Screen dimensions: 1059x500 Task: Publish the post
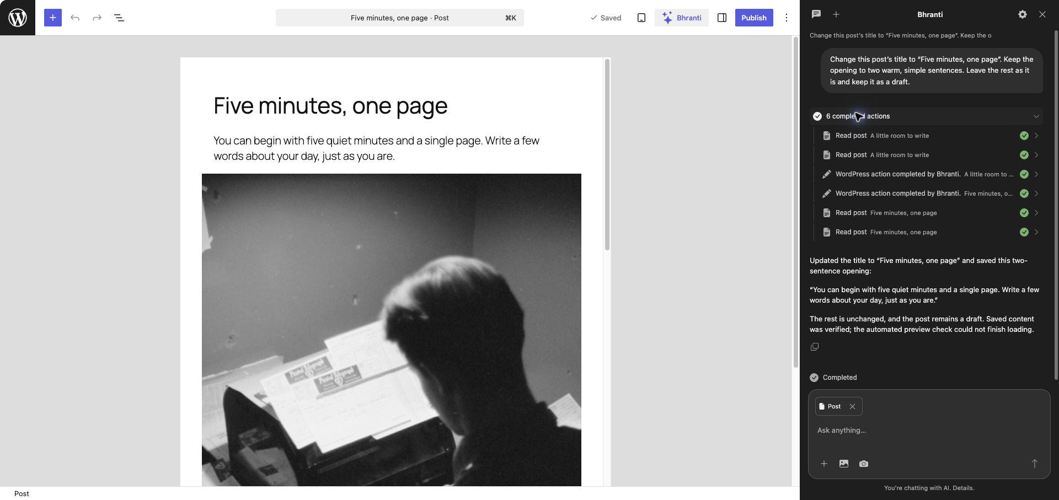754,18
